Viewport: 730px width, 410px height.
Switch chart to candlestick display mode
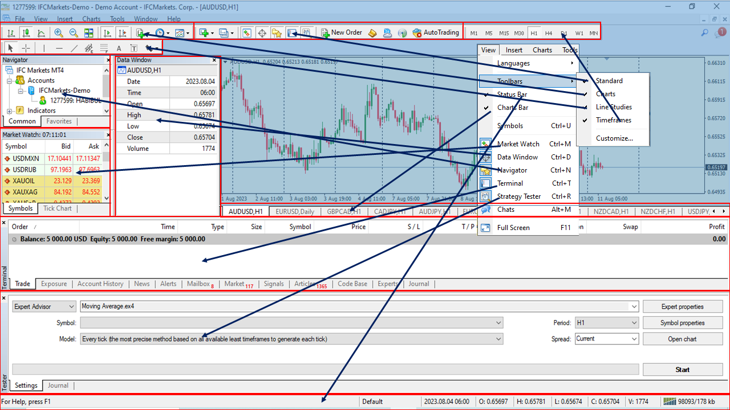pyautogui.click(x=26, y=32)
